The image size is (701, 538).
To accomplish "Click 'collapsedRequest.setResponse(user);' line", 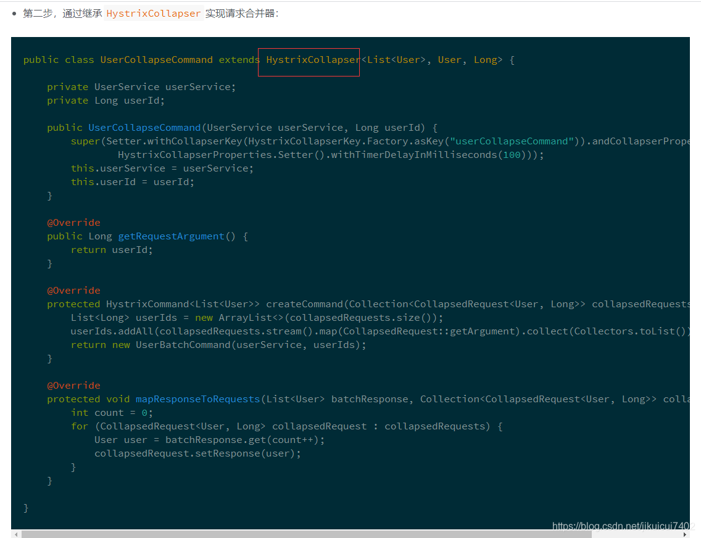I will 197,453.
